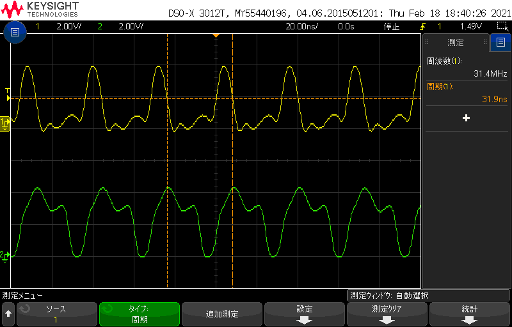The image size is (512, 327).
Task: Open the 測定 sidebar header menu
Action: point(455,43)
